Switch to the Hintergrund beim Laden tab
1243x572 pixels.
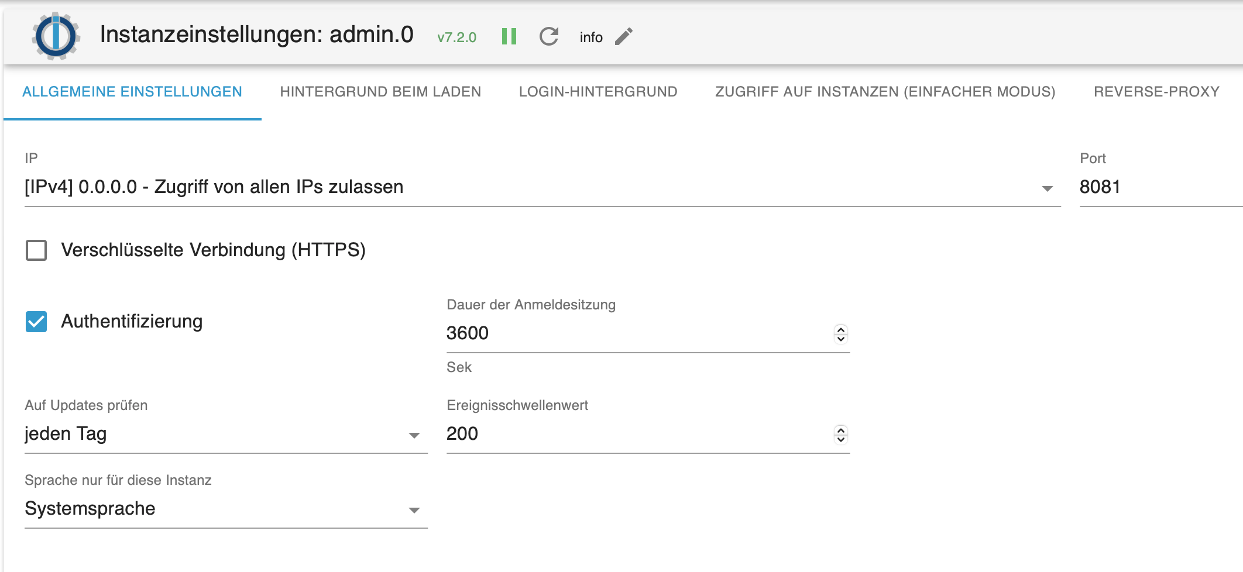tap(380, 92)
